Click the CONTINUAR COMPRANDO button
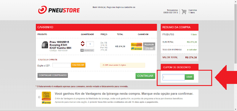Viewport: 237px width, 111px height. coord(53,75)
